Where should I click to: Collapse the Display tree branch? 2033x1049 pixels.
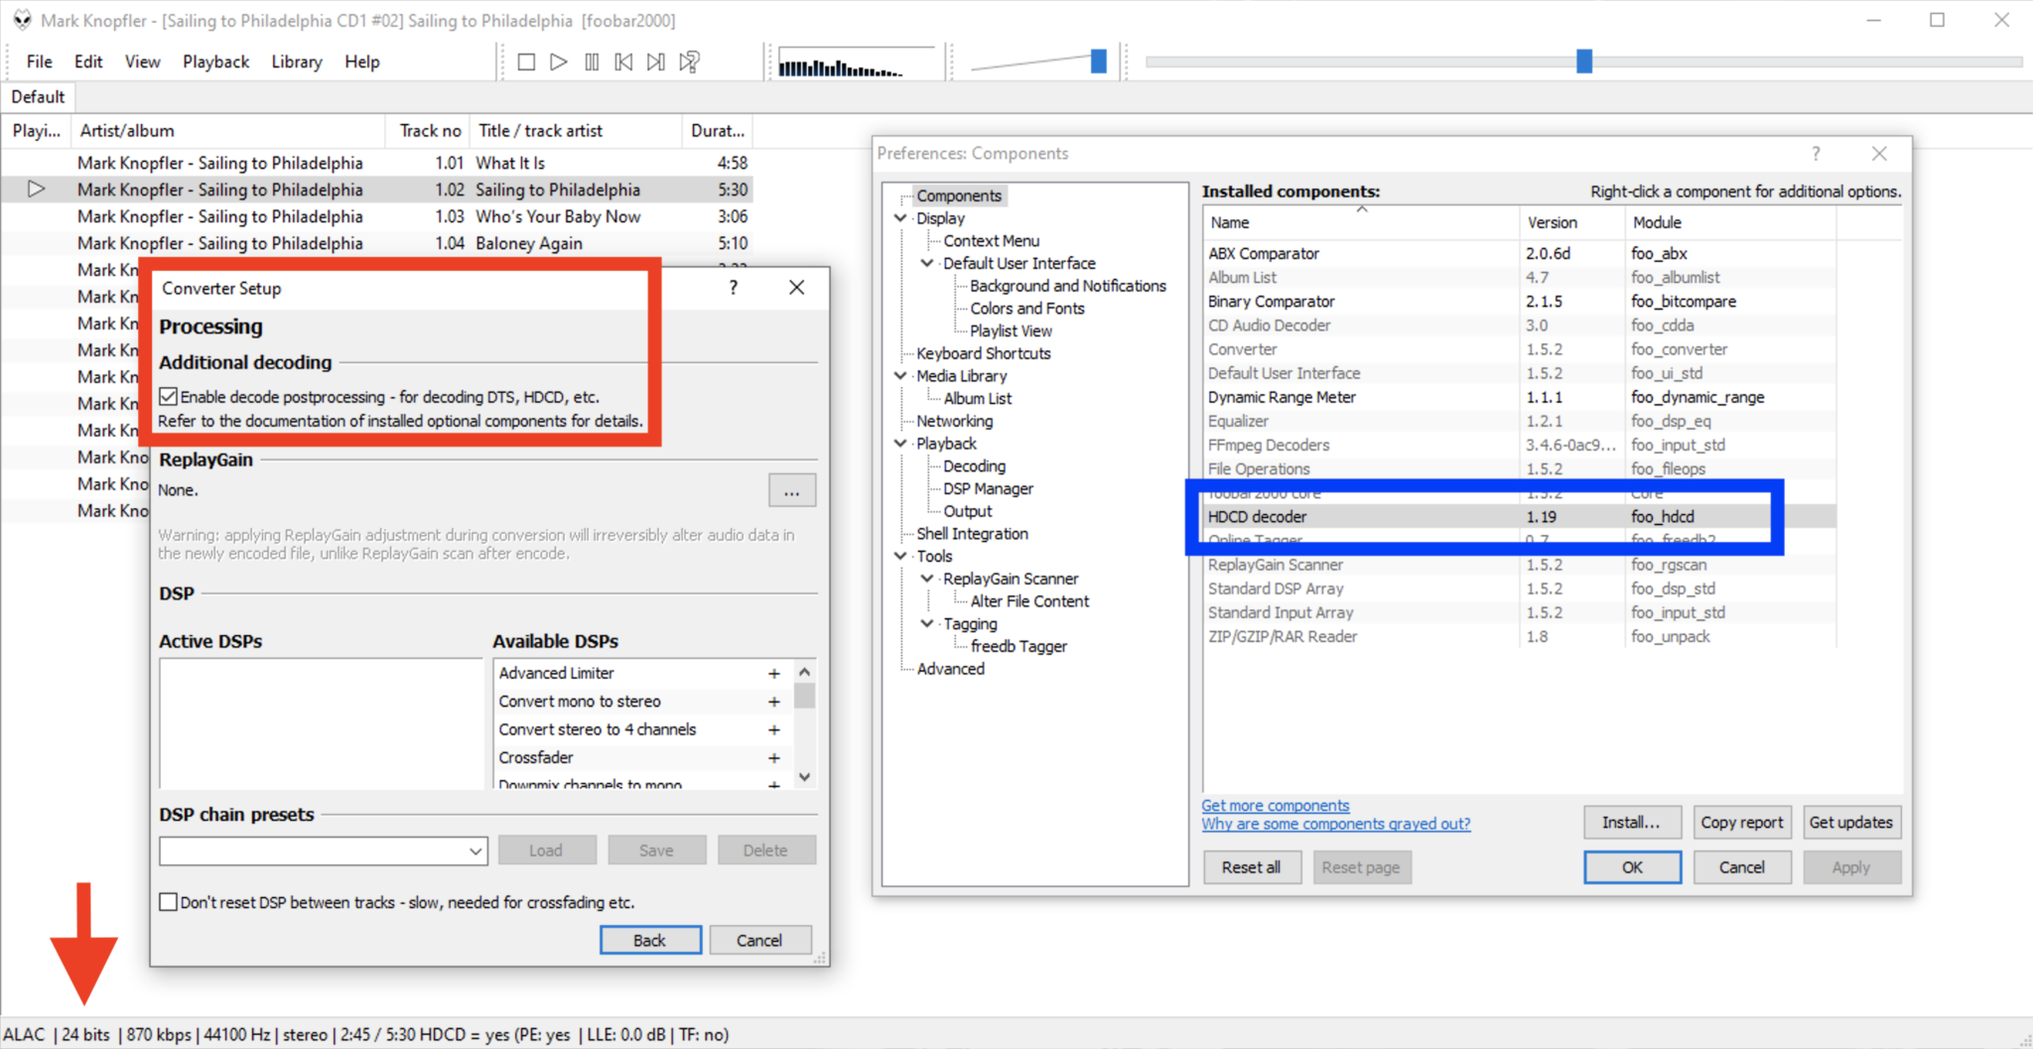(x=900, y=218)
